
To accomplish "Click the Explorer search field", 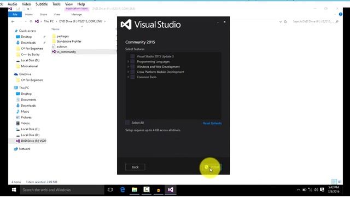I will (315, 21).
